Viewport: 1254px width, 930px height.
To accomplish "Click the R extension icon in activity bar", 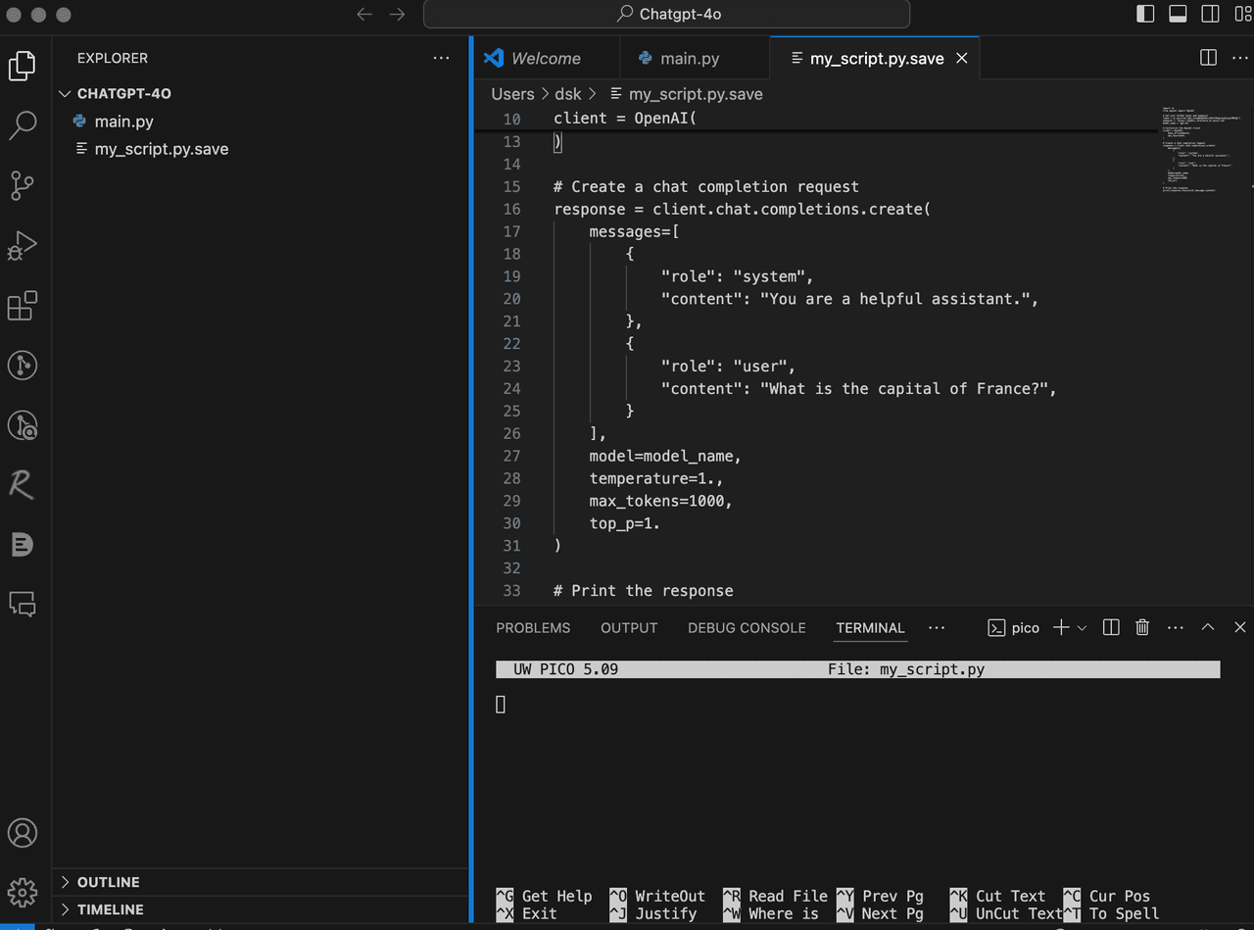I will coord(22,484).
